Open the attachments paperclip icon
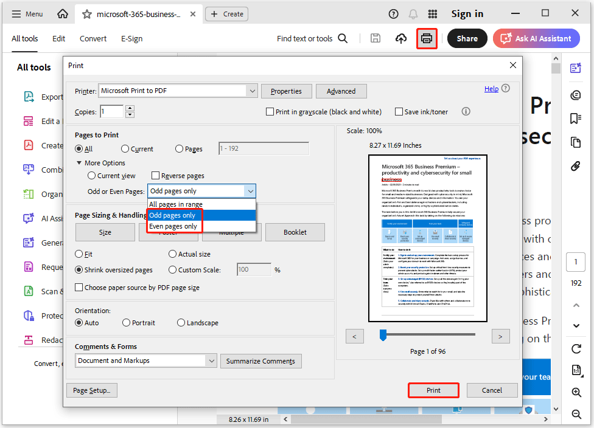The height and width of the screenshot is (428, 594). (x=576, y=166)
